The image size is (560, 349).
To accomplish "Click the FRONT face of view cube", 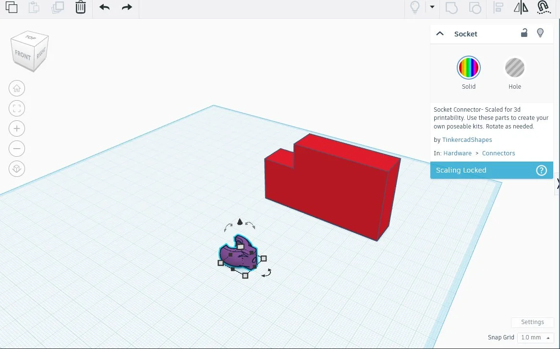I will tap(23, 55).
